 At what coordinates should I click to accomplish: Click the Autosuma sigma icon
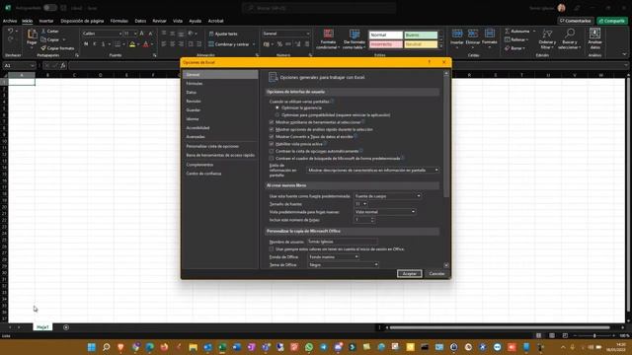[x=507, y=31]
